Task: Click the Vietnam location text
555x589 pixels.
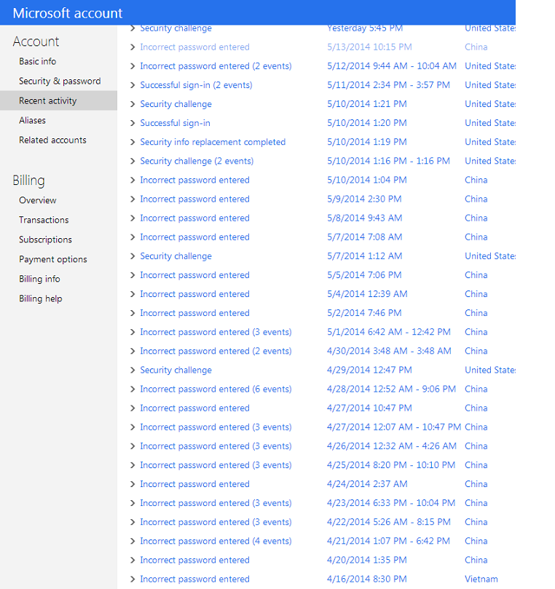Action: (481, 579)
